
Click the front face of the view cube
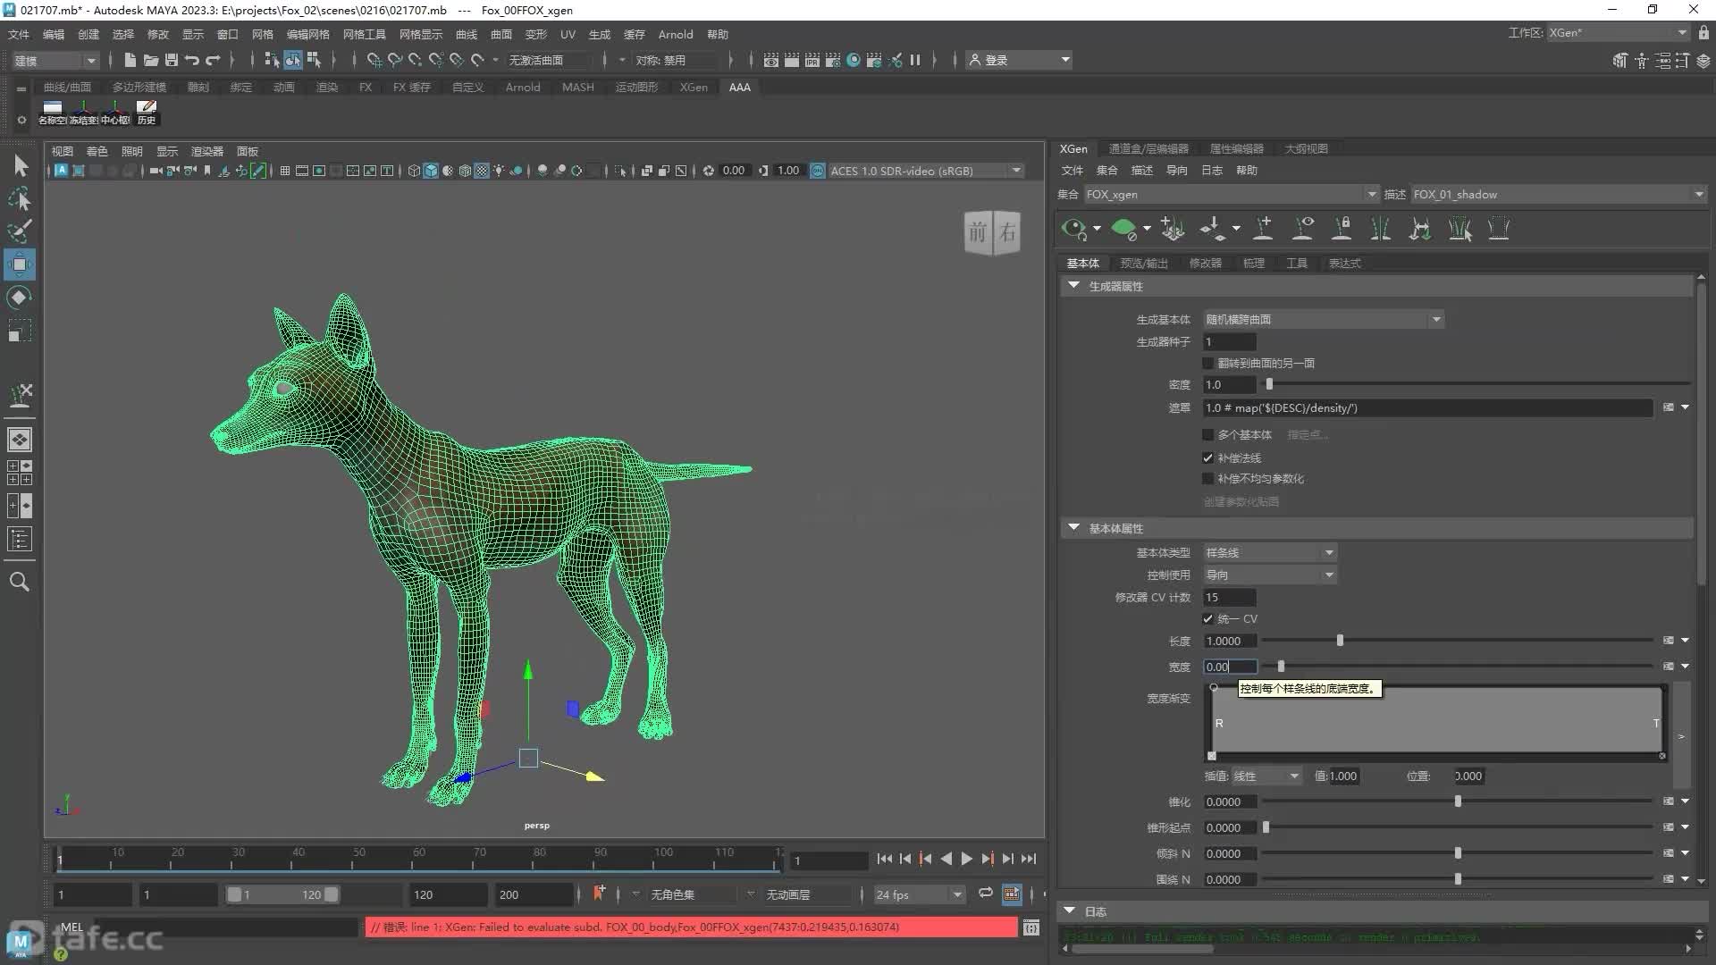coord(978,233)
